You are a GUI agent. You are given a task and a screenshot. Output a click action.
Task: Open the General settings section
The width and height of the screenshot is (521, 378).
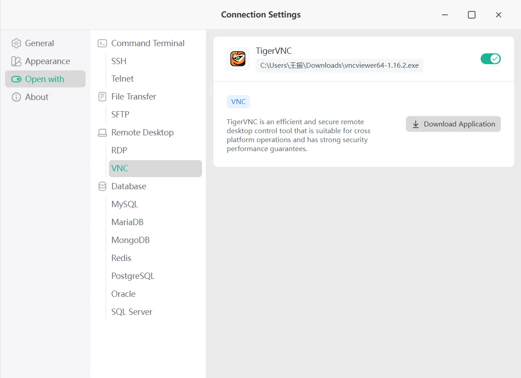pyautogui.click(x=45, y=43)
